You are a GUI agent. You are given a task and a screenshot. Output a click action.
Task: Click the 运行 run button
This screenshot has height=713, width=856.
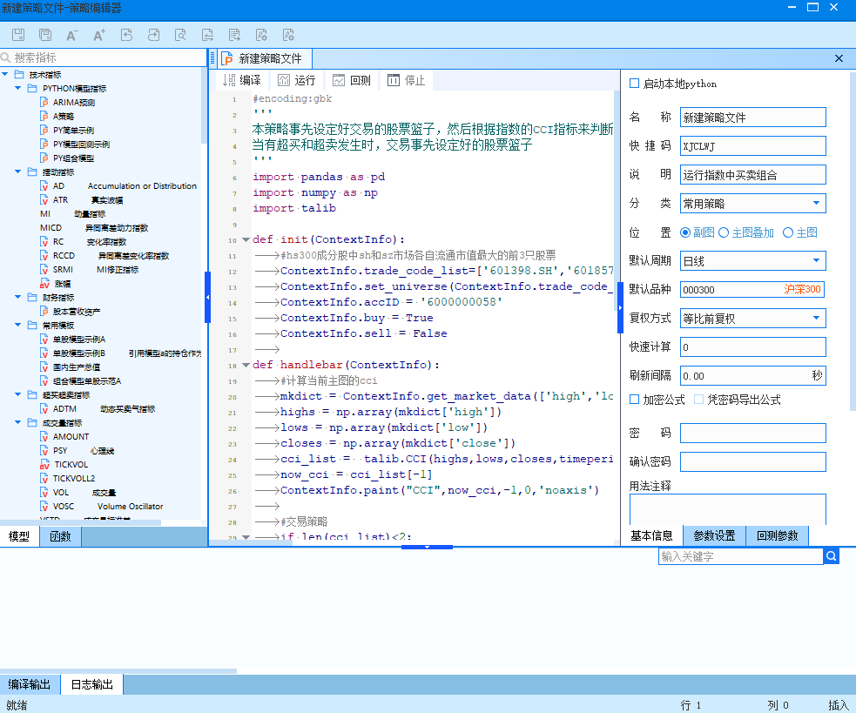tap(297, 80)
